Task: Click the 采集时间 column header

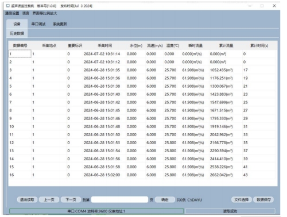Action: (x=104, y=45)
